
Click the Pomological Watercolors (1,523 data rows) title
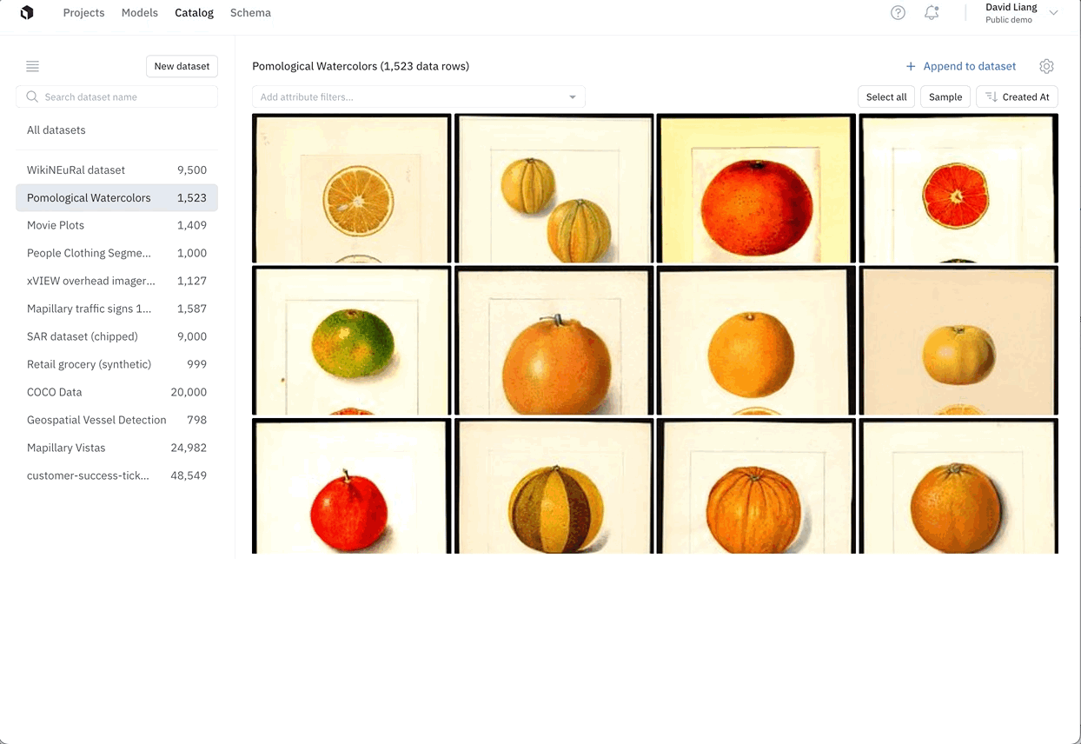pos(361,66)
